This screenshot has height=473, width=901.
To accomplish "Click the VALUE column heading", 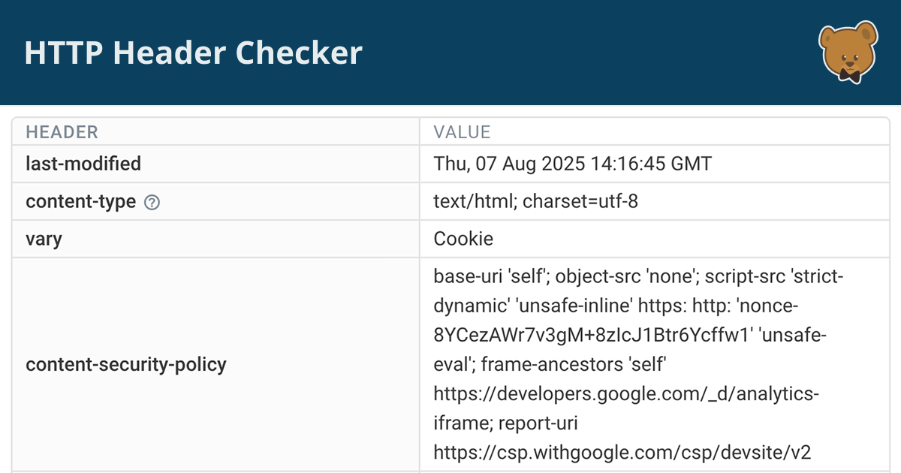I will tap(461, 131).
